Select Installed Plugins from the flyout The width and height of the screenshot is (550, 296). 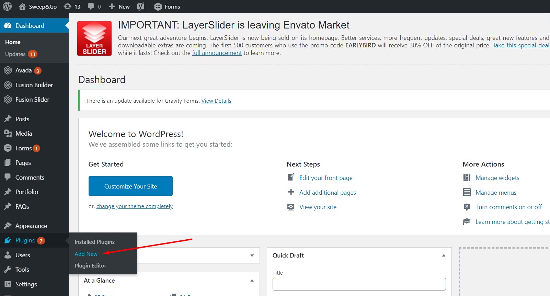(95, 242)
